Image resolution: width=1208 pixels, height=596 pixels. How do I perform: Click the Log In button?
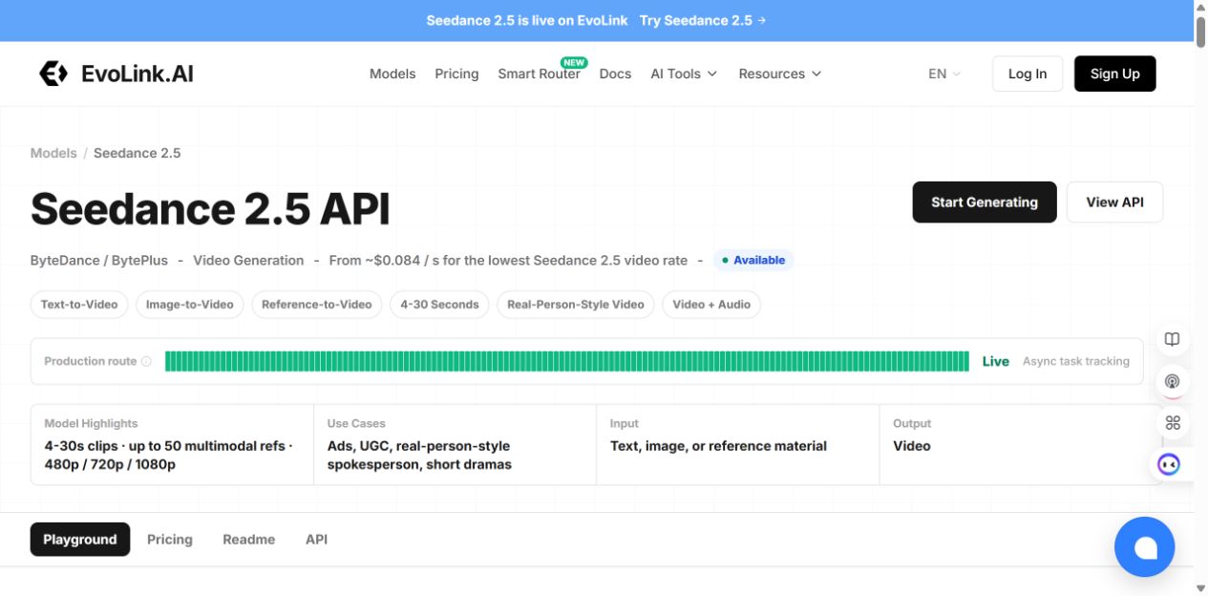[1028, 74]
